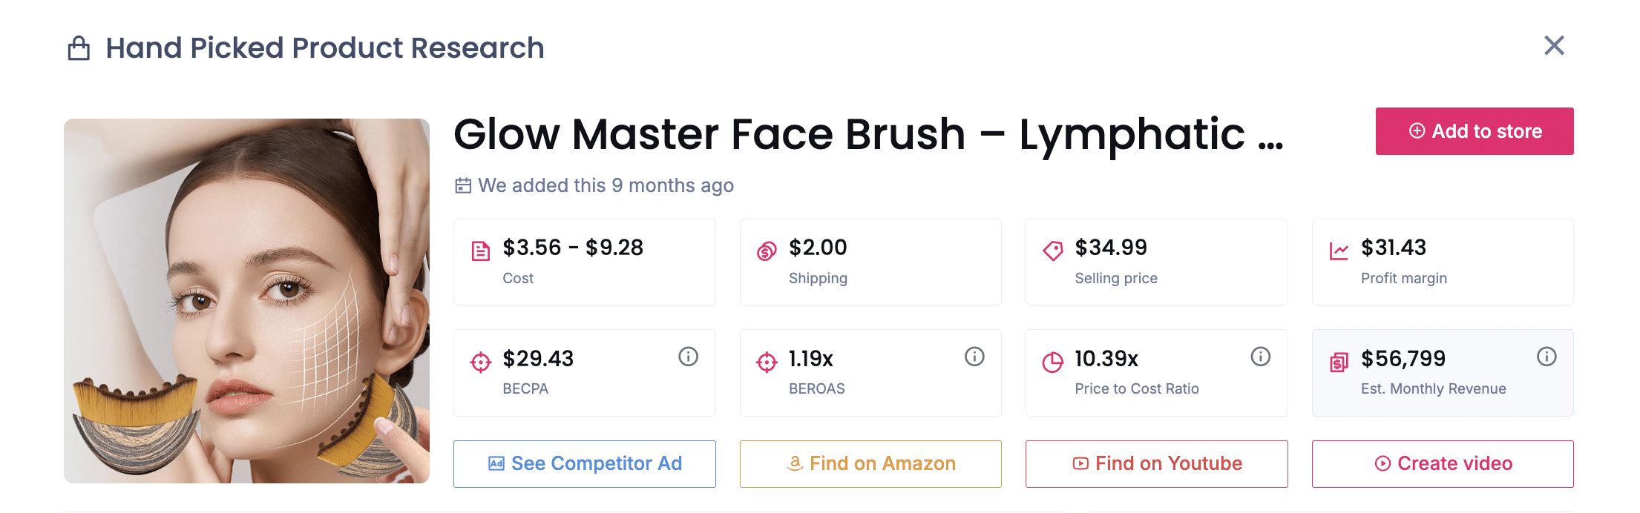Click the calendar icon beside the added date
This screenshot has width=1640, height=513.
pos(463,185)
